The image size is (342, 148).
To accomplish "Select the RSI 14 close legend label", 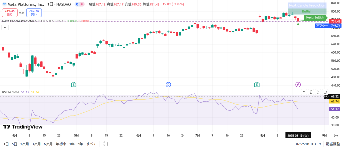I will point(10,92).
